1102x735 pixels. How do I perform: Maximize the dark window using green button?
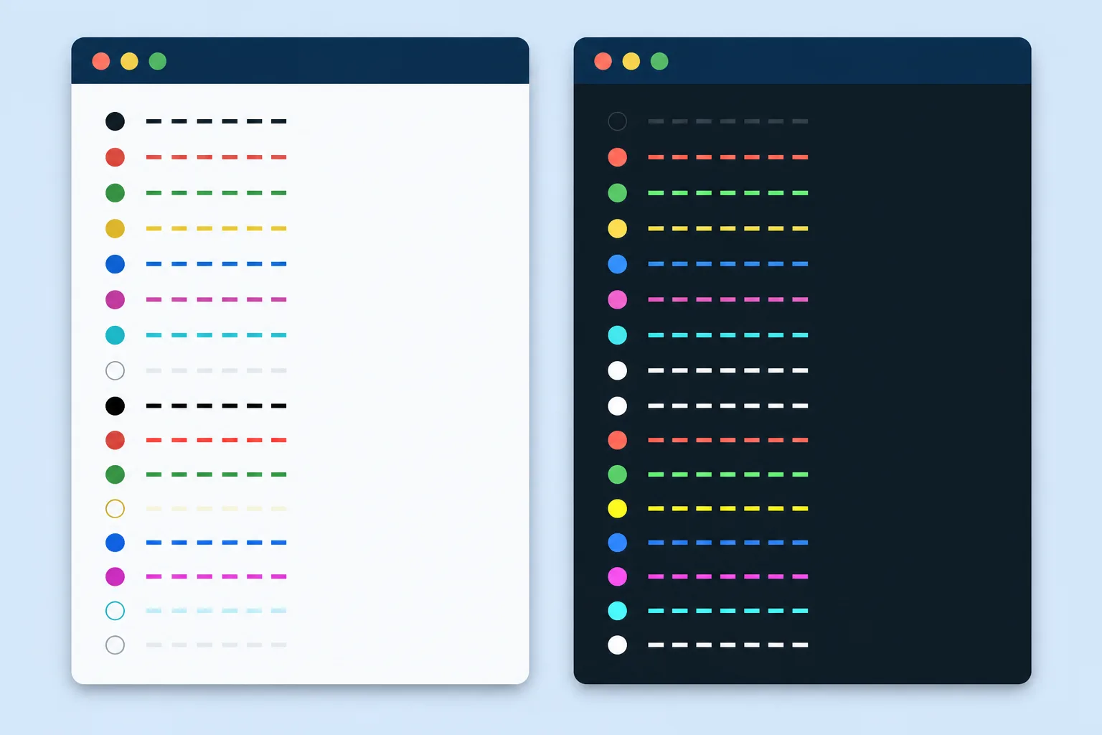pos(659,61)
